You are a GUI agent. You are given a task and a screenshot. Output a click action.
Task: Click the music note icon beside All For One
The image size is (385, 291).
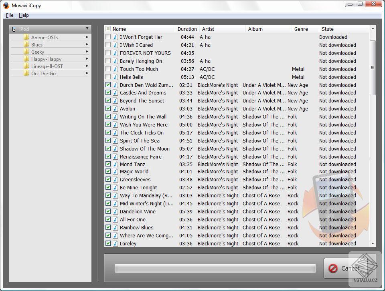115,219
